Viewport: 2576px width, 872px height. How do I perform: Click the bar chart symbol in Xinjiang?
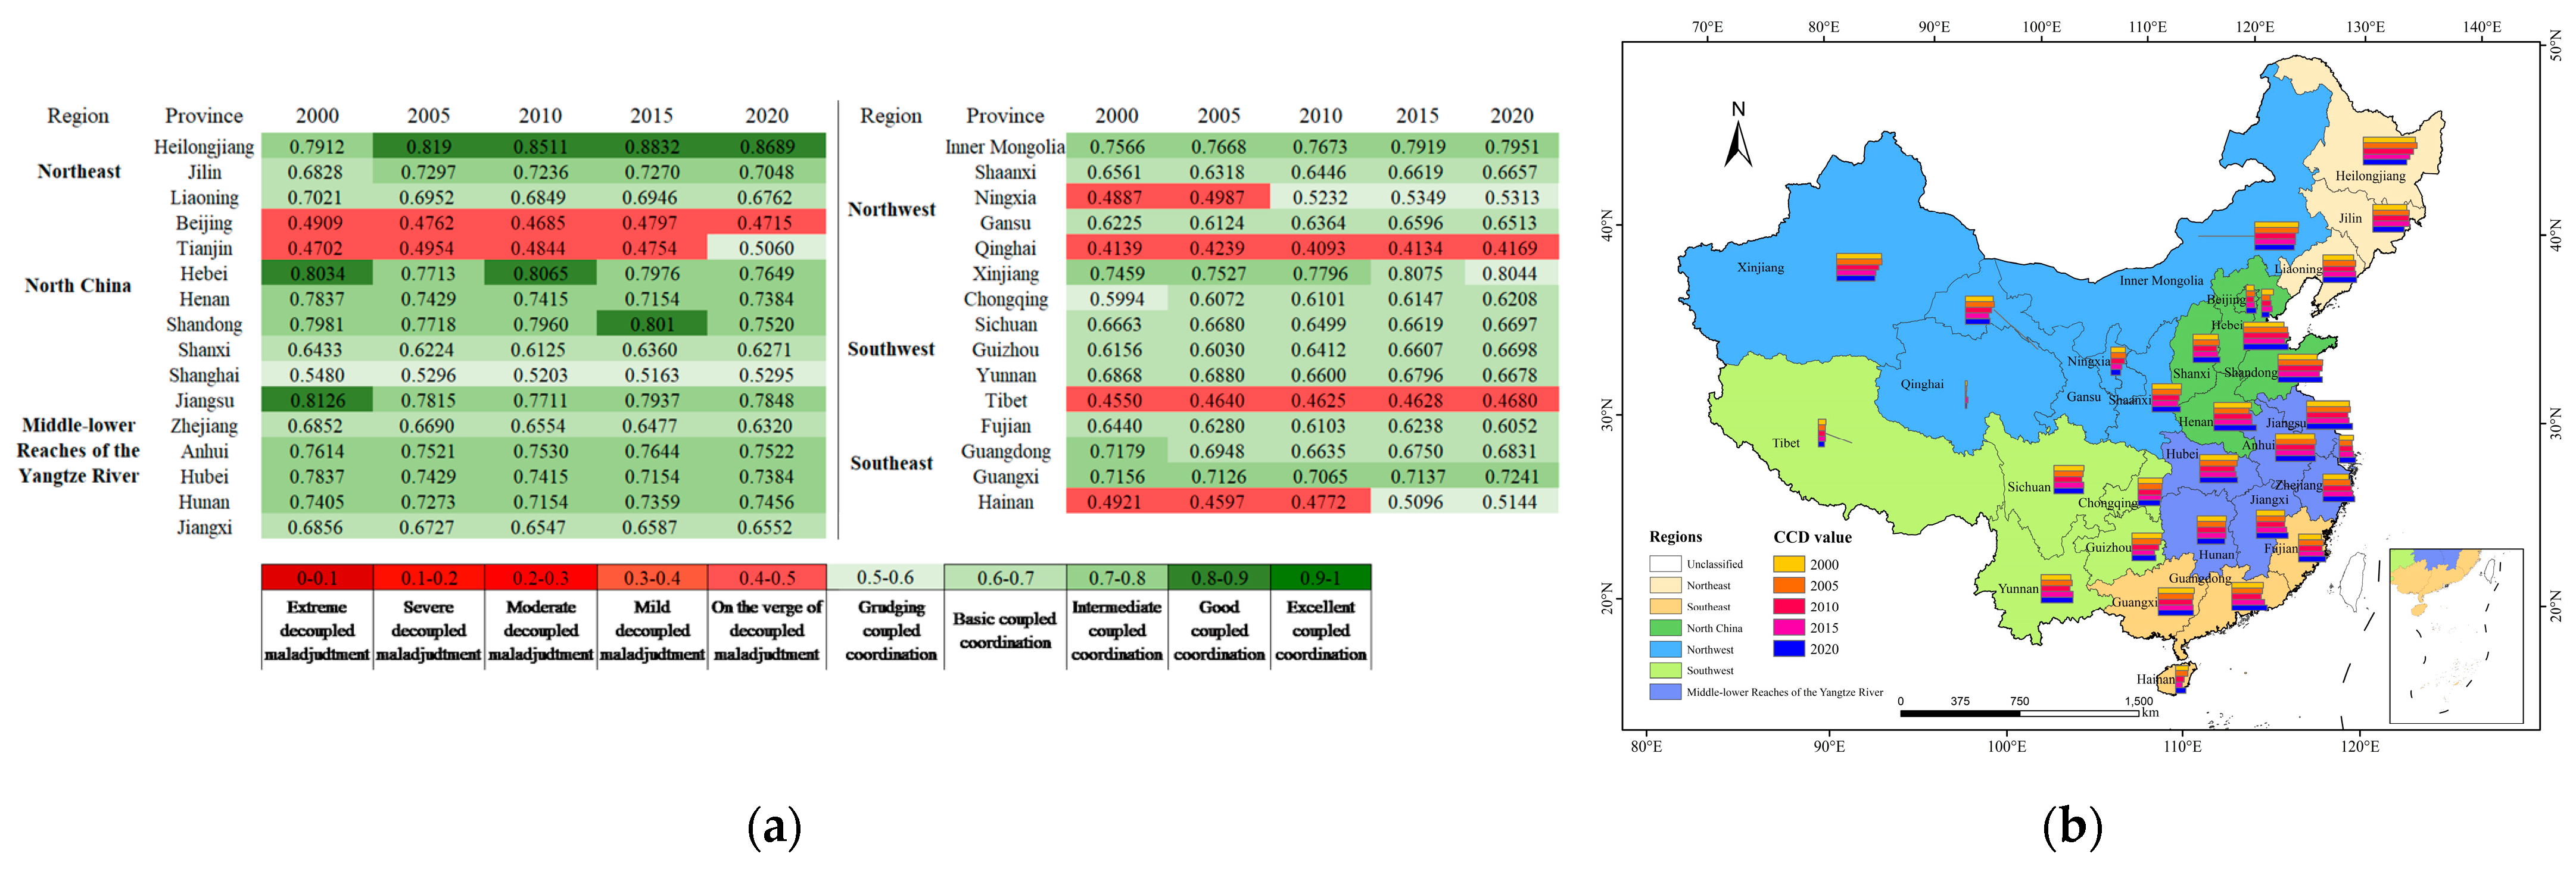(1858, 268)
